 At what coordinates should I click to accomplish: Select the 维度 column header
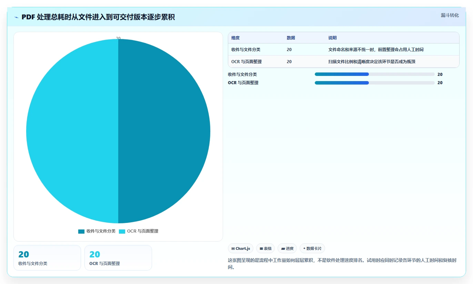[x=235, y=38]
